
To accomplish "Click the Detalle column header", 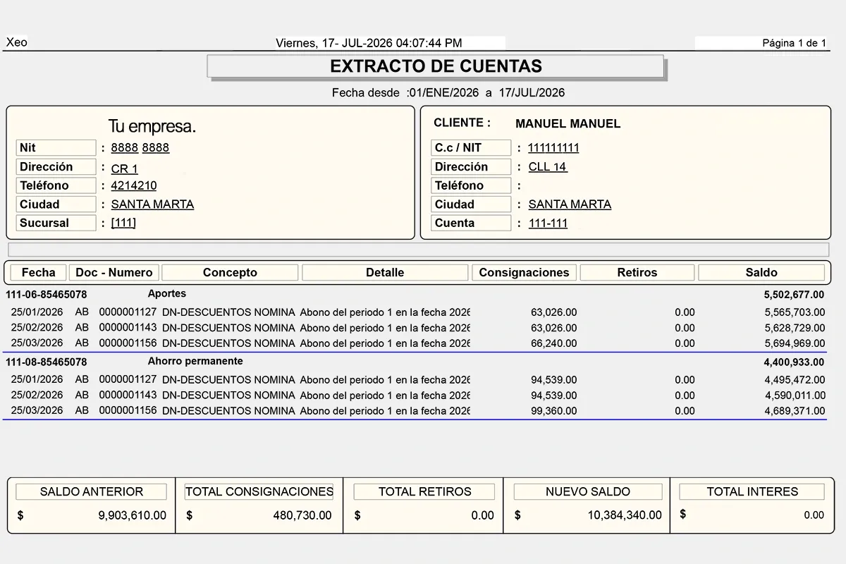I will point(385,273).
